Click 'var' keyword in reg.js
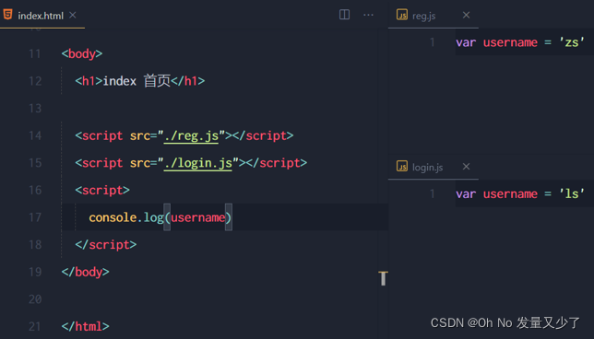Viewport: 594px width, 339px height. tap(466, 42)
